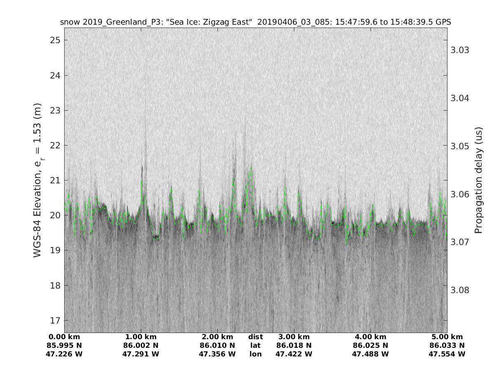Screen dimensions: 494x370
Task: Click the 3.05 propagation delay tick
Action: (x=460, y=146)
